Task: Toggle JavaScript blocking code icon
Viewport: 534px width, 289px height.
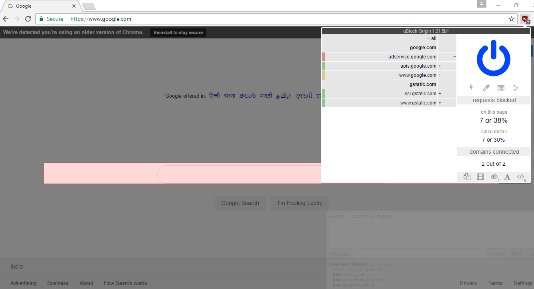Action: pos(520,177)
